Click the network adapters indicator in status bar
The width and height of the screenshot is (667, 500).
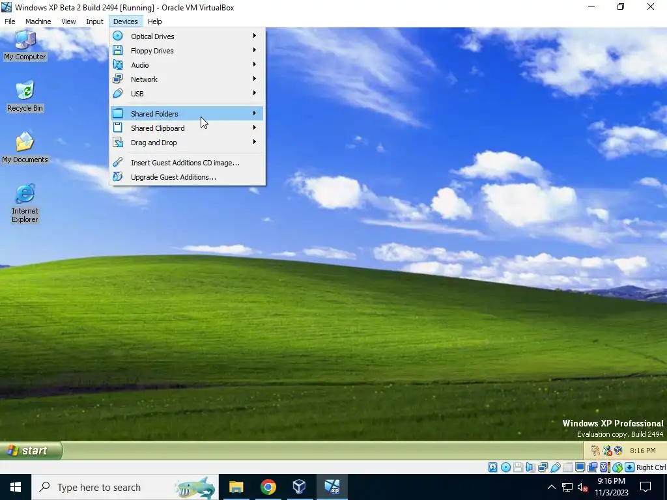(543, 467)
